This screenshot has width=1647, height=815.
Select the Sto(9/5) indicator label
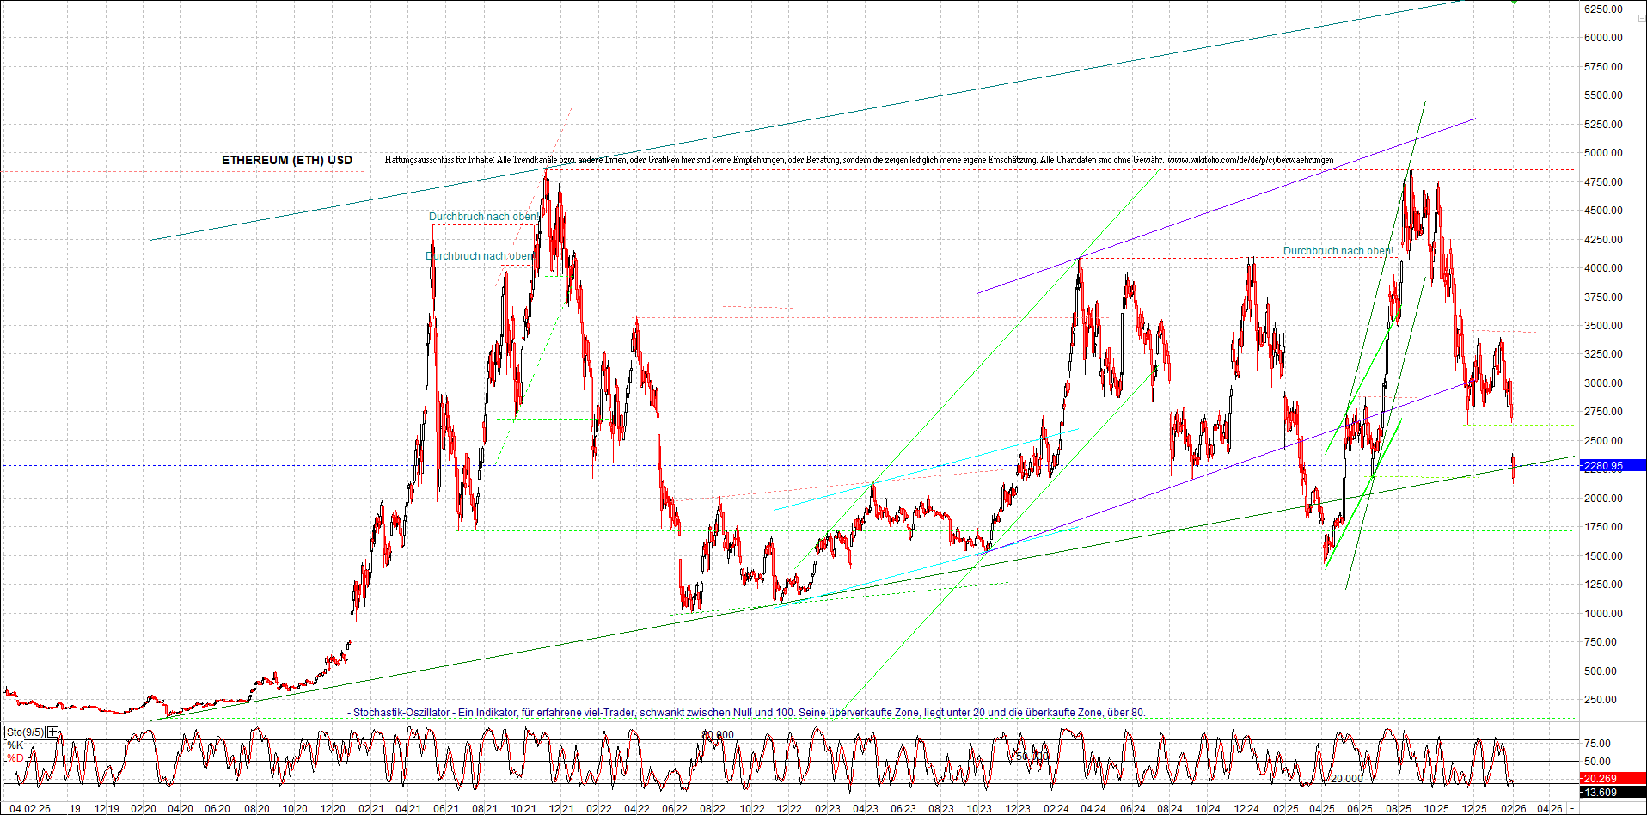click(x=25, y=732)
